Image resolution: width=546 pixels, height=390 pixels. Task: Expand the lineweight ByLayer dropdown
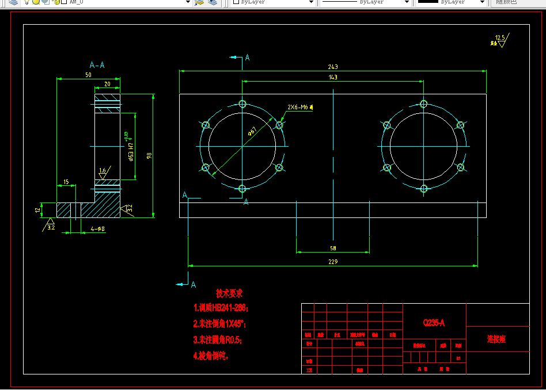[482, 2]
